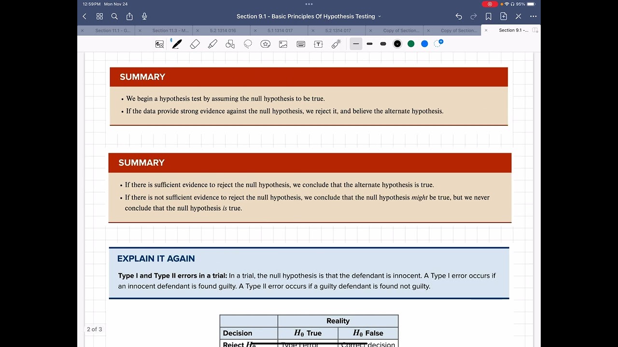This screenshot has width=618, height=347.
Task: Pick the black pen color
Action: (397, 44)
